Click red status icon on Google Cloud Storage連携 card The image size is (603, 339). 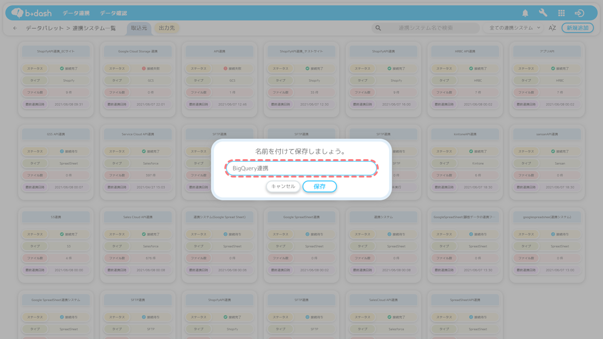(x=144, y=69)
